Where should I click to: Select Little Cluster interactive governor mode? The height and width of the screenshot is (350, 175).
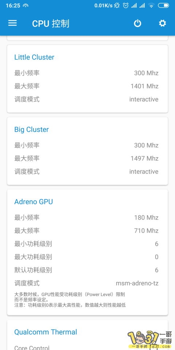click(87, 99)
